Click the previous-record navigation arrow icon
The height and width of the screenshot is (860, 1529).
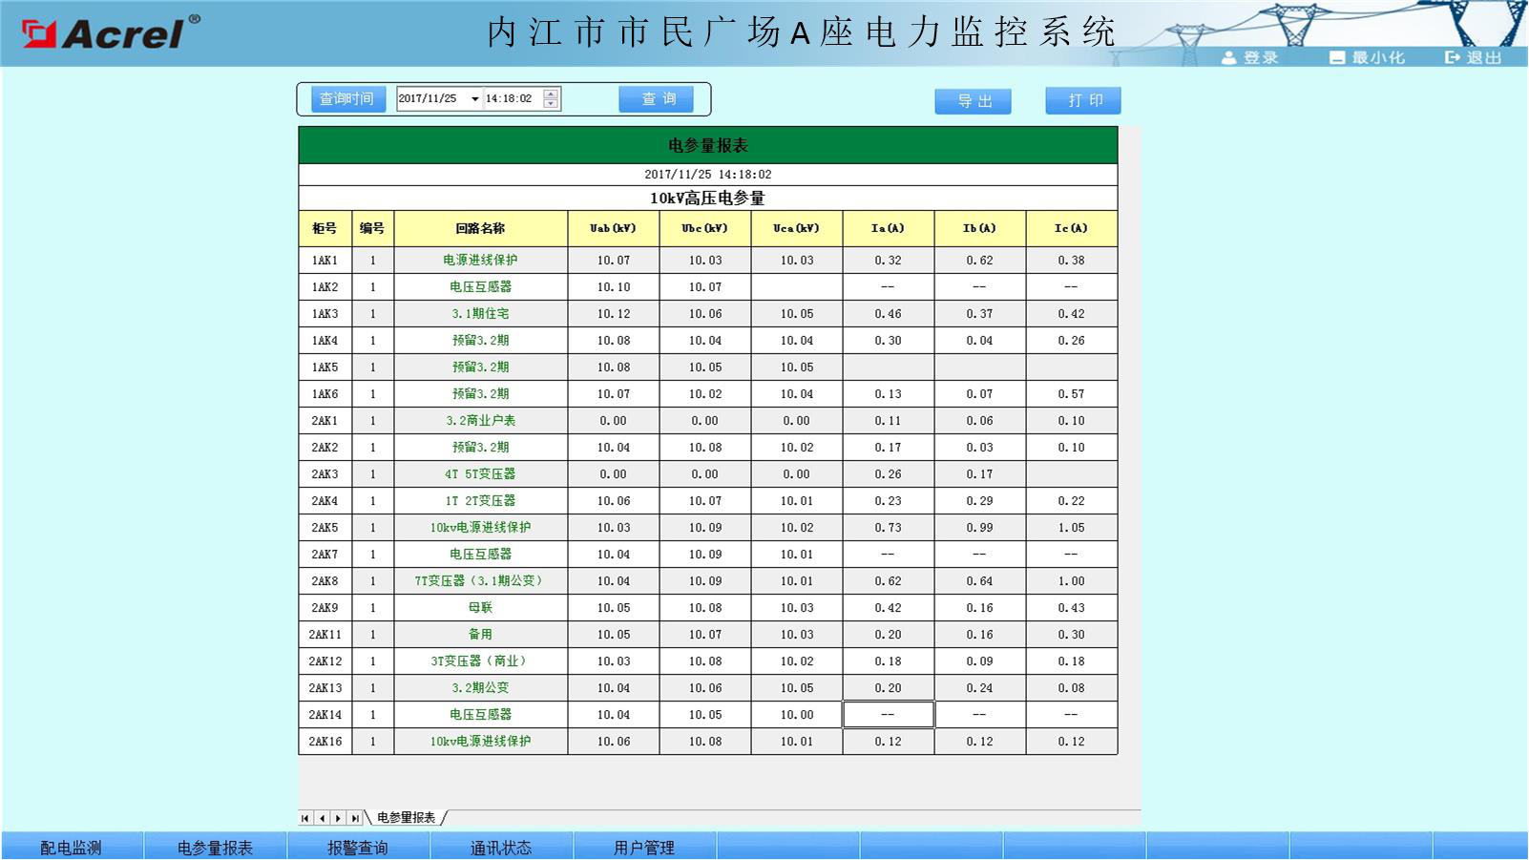point(322,817)
